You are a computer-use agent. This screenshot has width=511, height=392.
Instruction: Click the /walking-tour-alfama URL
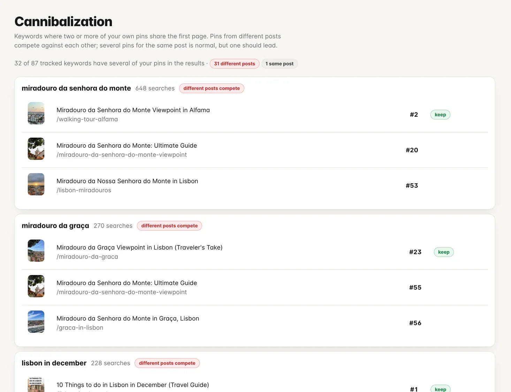(x=87, y=119)
